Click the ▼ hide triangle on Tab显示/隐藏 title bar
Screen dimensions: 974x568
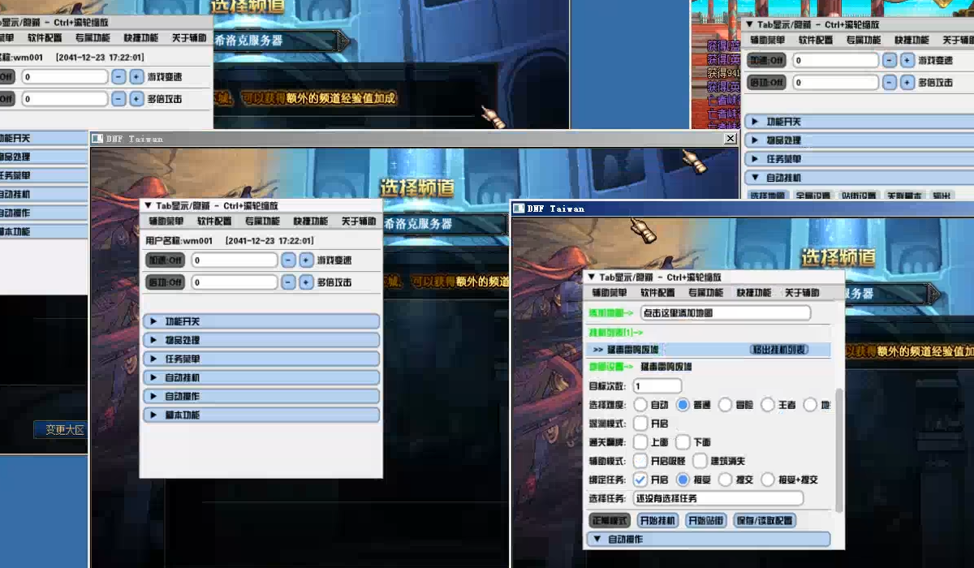tap(147, 205)
